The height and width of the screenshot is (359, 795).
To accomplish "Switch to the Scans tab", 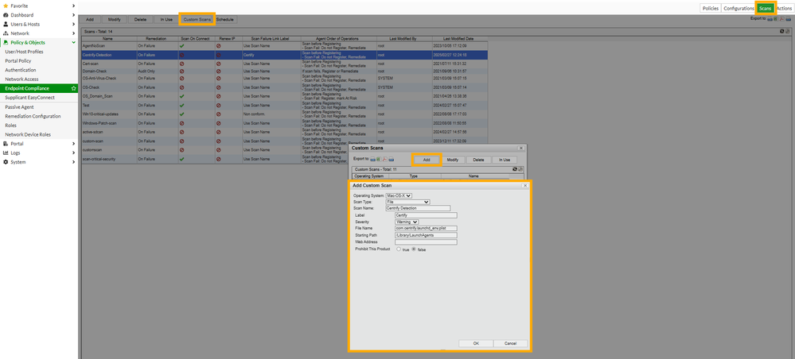I will coord(766,8).
